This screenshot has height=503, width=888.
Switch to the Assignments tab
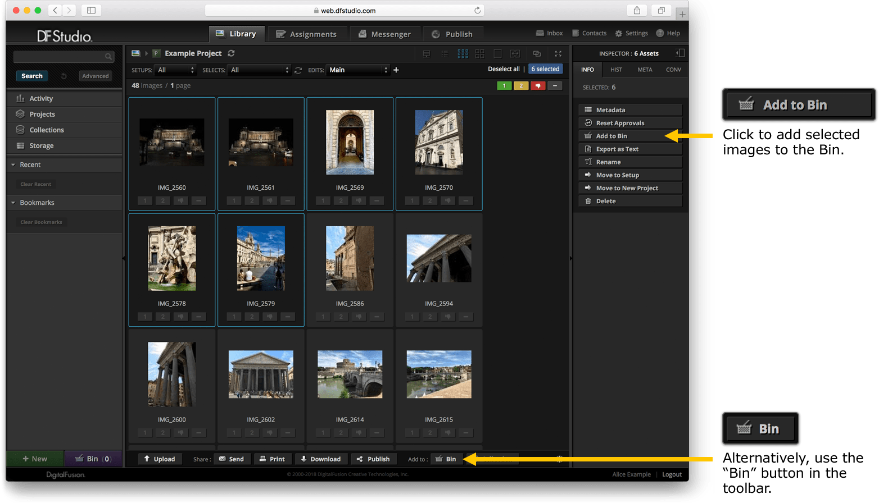point(306,34)
